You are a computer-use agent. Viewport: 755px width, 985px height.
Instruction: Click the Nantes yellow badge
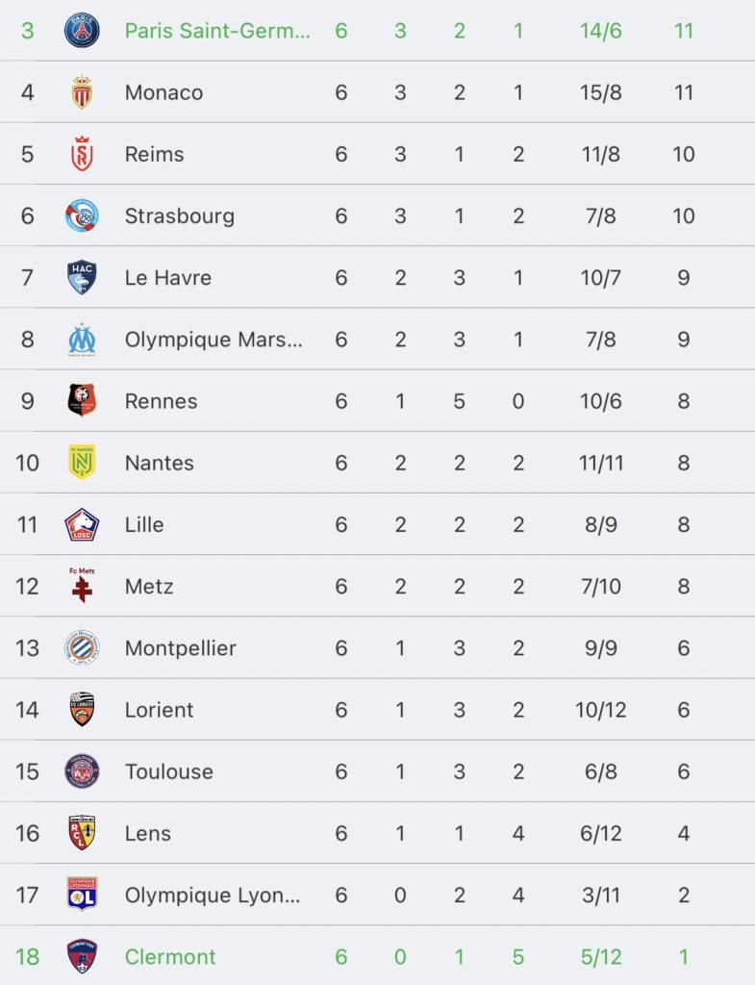coord(82,463)
